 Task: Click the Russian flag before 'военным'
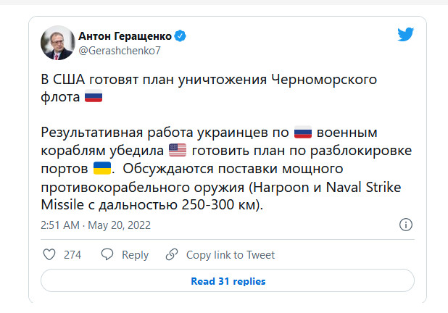(302, 133)
